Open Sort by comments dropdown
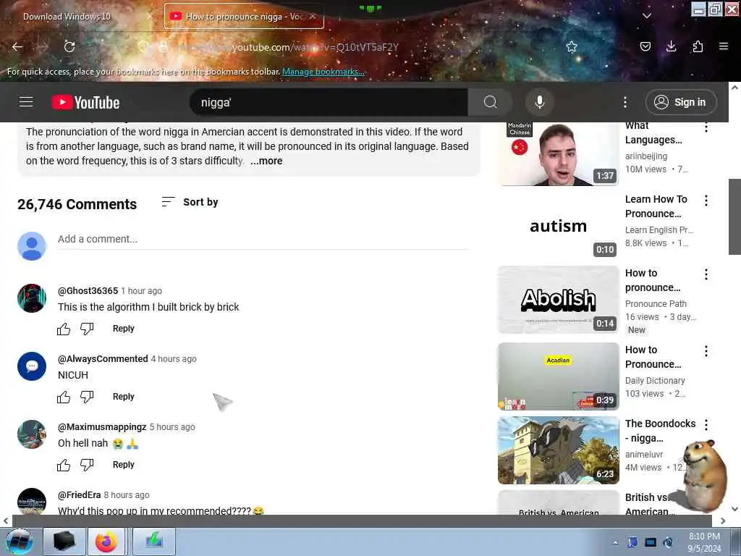Screen dimensions: 741x556 pyautogui.click(x=190, y=202)
